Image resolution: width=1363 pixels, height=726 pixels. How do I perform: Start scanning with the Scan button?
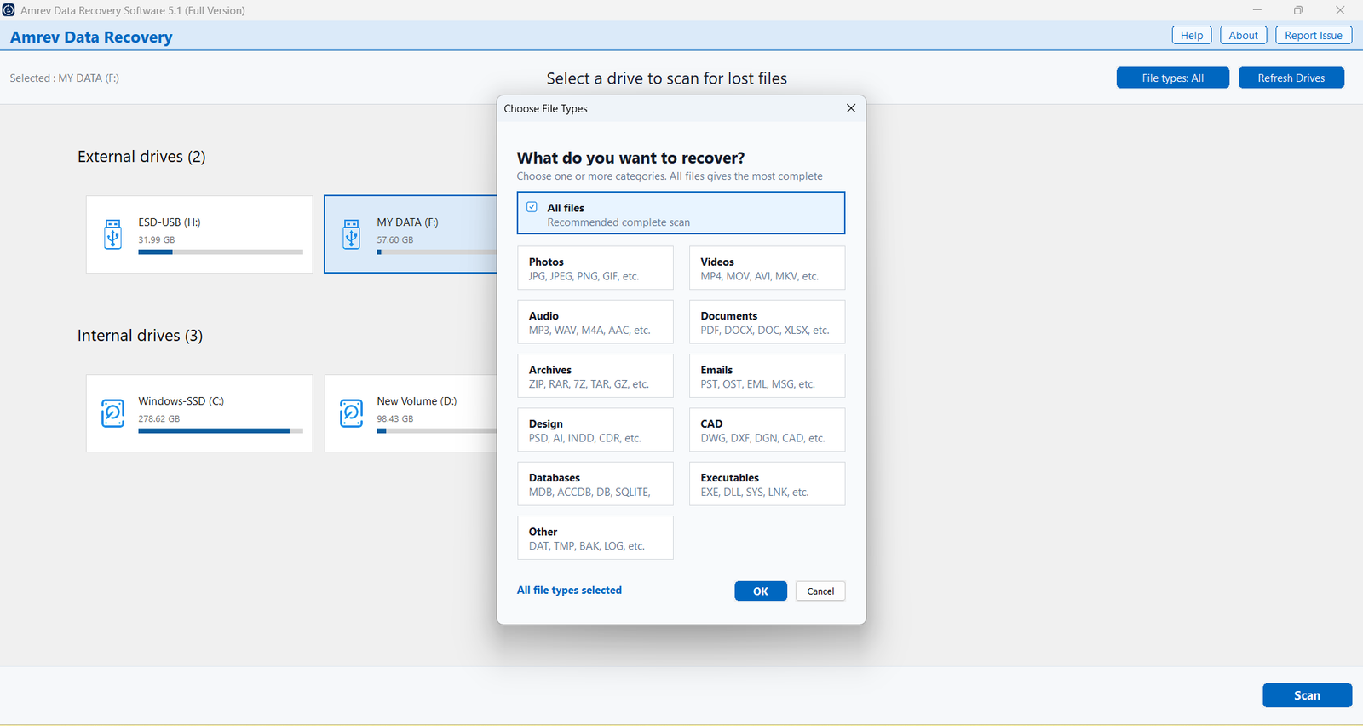tap(1307, 695)
